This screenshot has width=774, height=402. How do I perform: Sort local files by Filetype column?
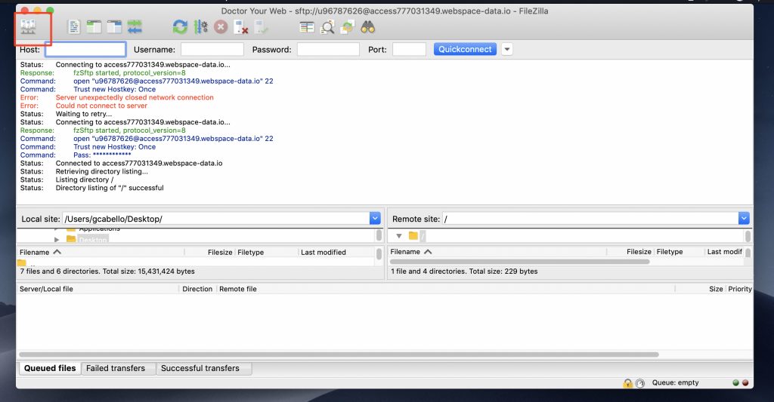pos(267,252)
